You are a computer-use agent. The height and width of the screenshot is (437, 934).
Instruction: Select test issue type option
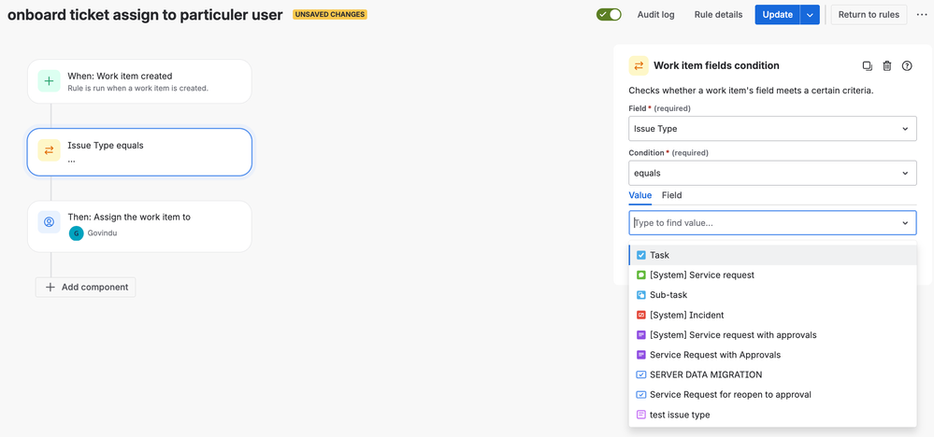point(772,415)
